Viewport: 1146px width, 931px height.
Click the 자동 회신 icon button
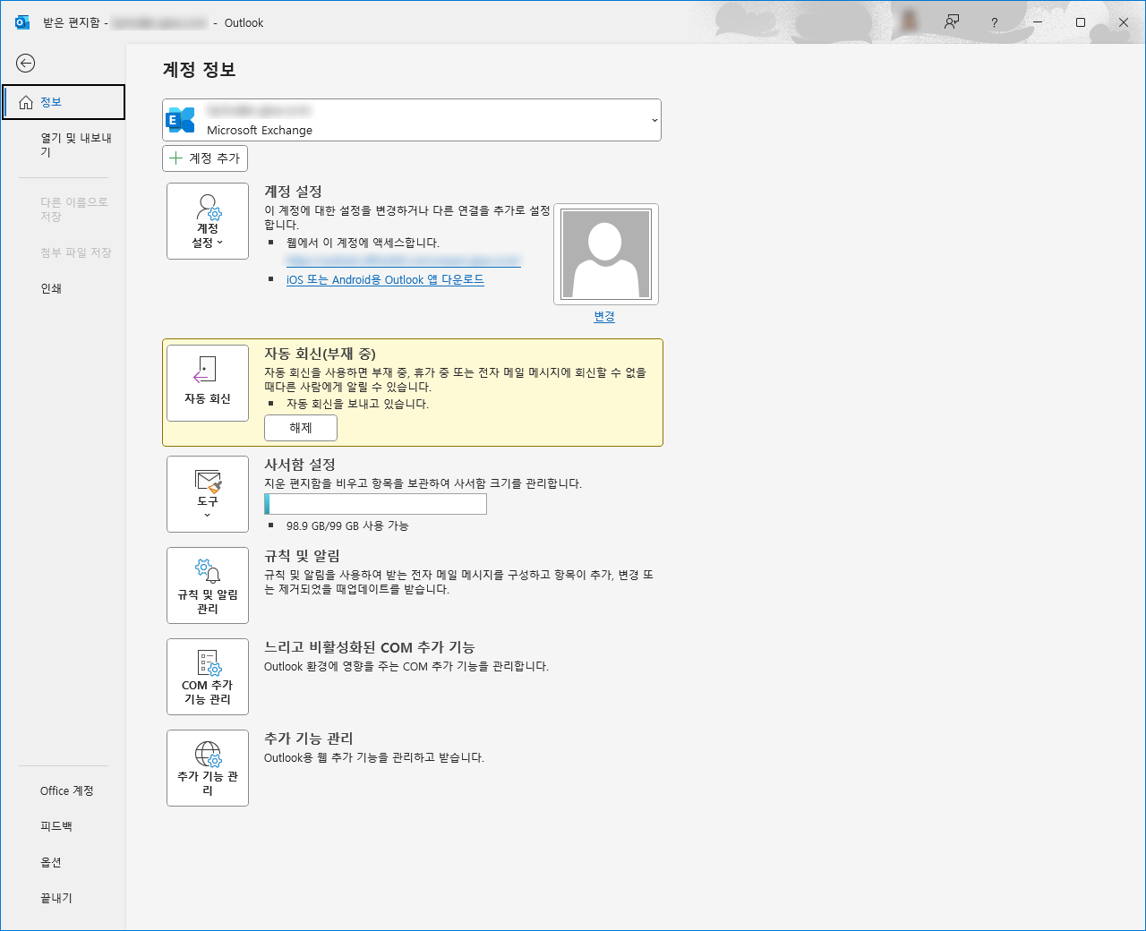tap(208, 383)
